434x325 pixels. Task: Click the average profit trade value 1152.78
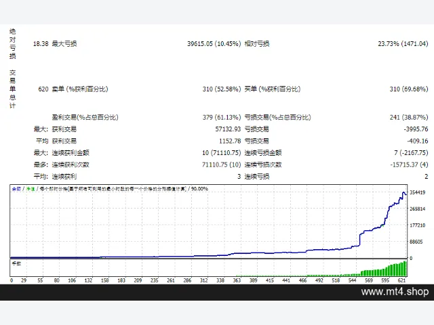tap(230, 141)
